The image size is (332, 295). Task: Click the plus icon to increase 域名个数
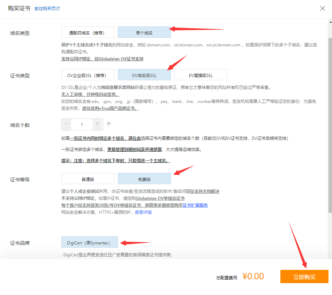pos(97,124)
